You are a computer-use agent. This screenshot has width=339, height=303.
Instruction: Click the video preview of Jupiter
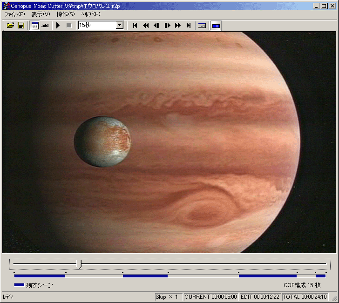(x=169, y=142)
